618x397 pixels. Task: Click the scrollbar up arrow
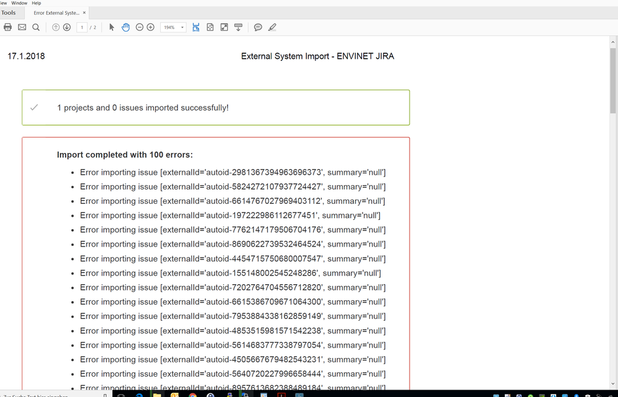[613, 42]
